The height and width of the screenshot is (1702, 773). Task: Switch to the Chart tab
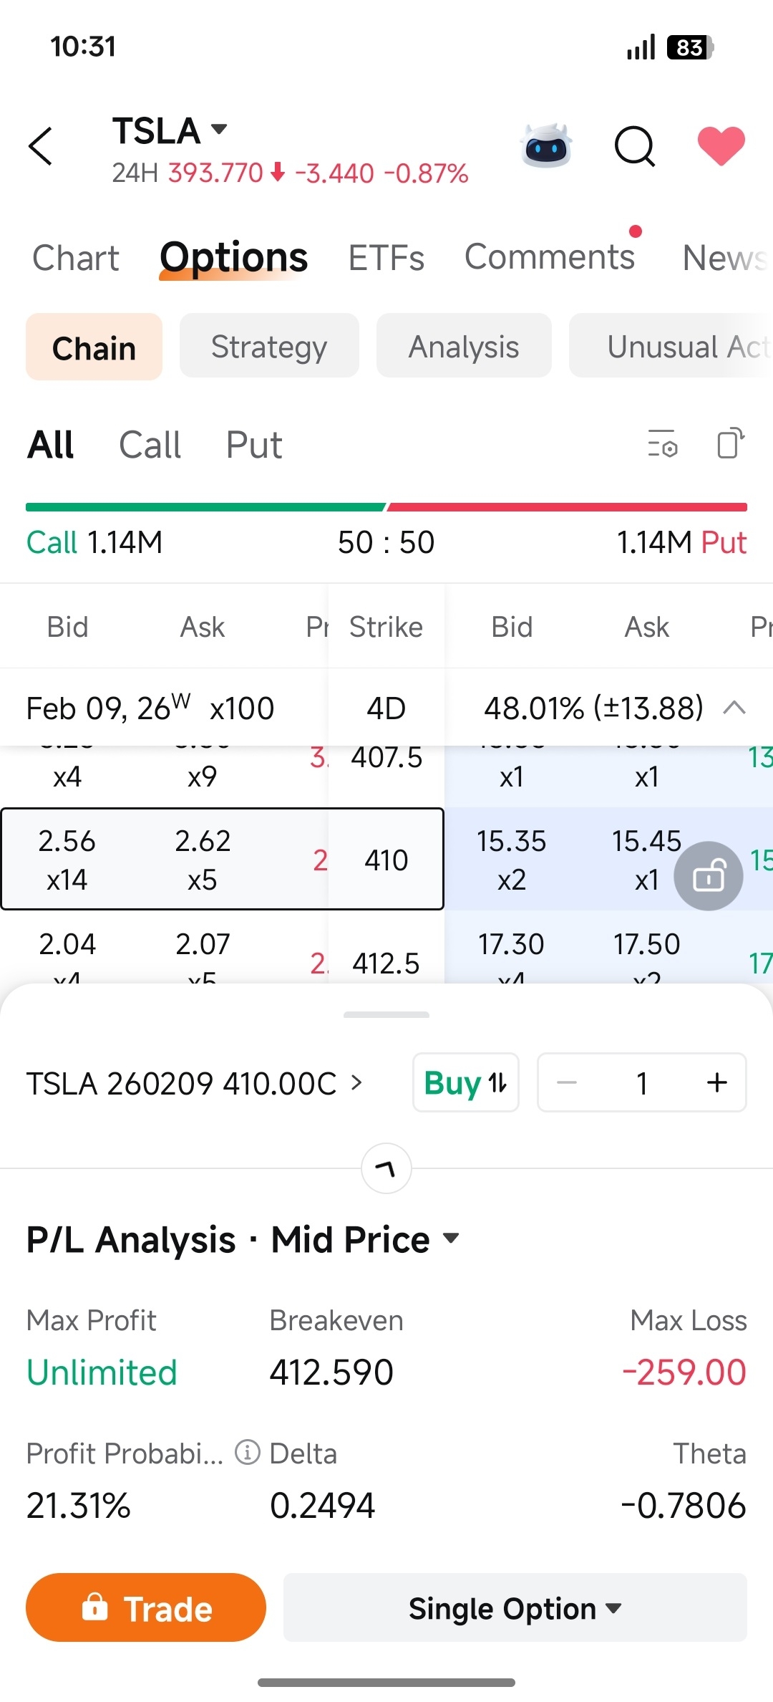pos(76,258)
